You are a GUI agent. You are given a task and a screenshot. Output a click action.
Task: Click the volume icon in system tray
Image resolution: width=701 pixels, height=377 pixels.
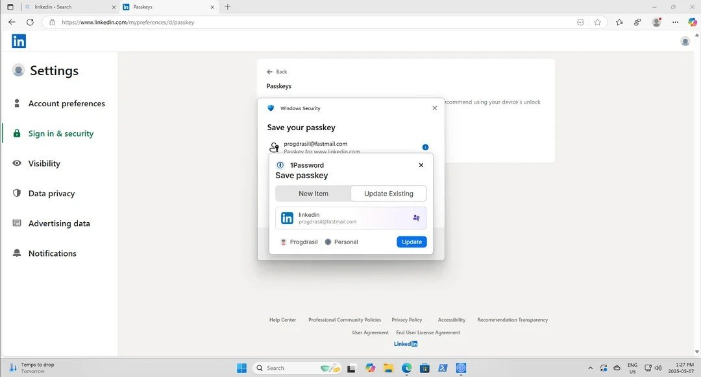pyautogui.click(x=658, y=368)
